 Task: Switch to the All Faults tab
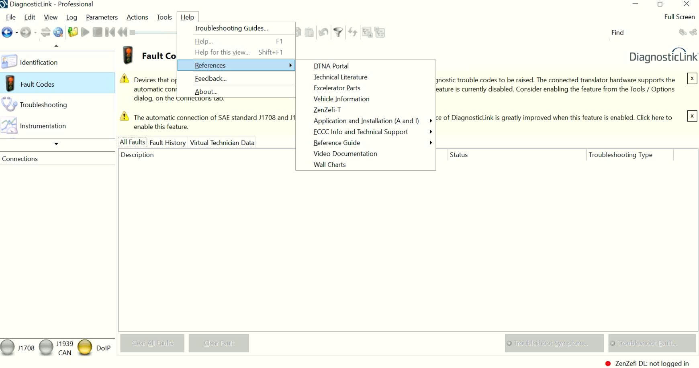pyautogui.click(x=132, y=142)
